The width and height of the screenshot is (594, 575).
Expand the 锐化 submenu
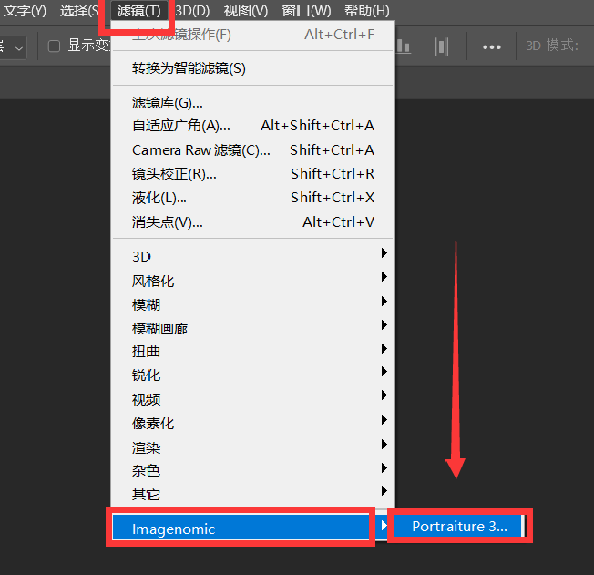click(x=252, y=375)
